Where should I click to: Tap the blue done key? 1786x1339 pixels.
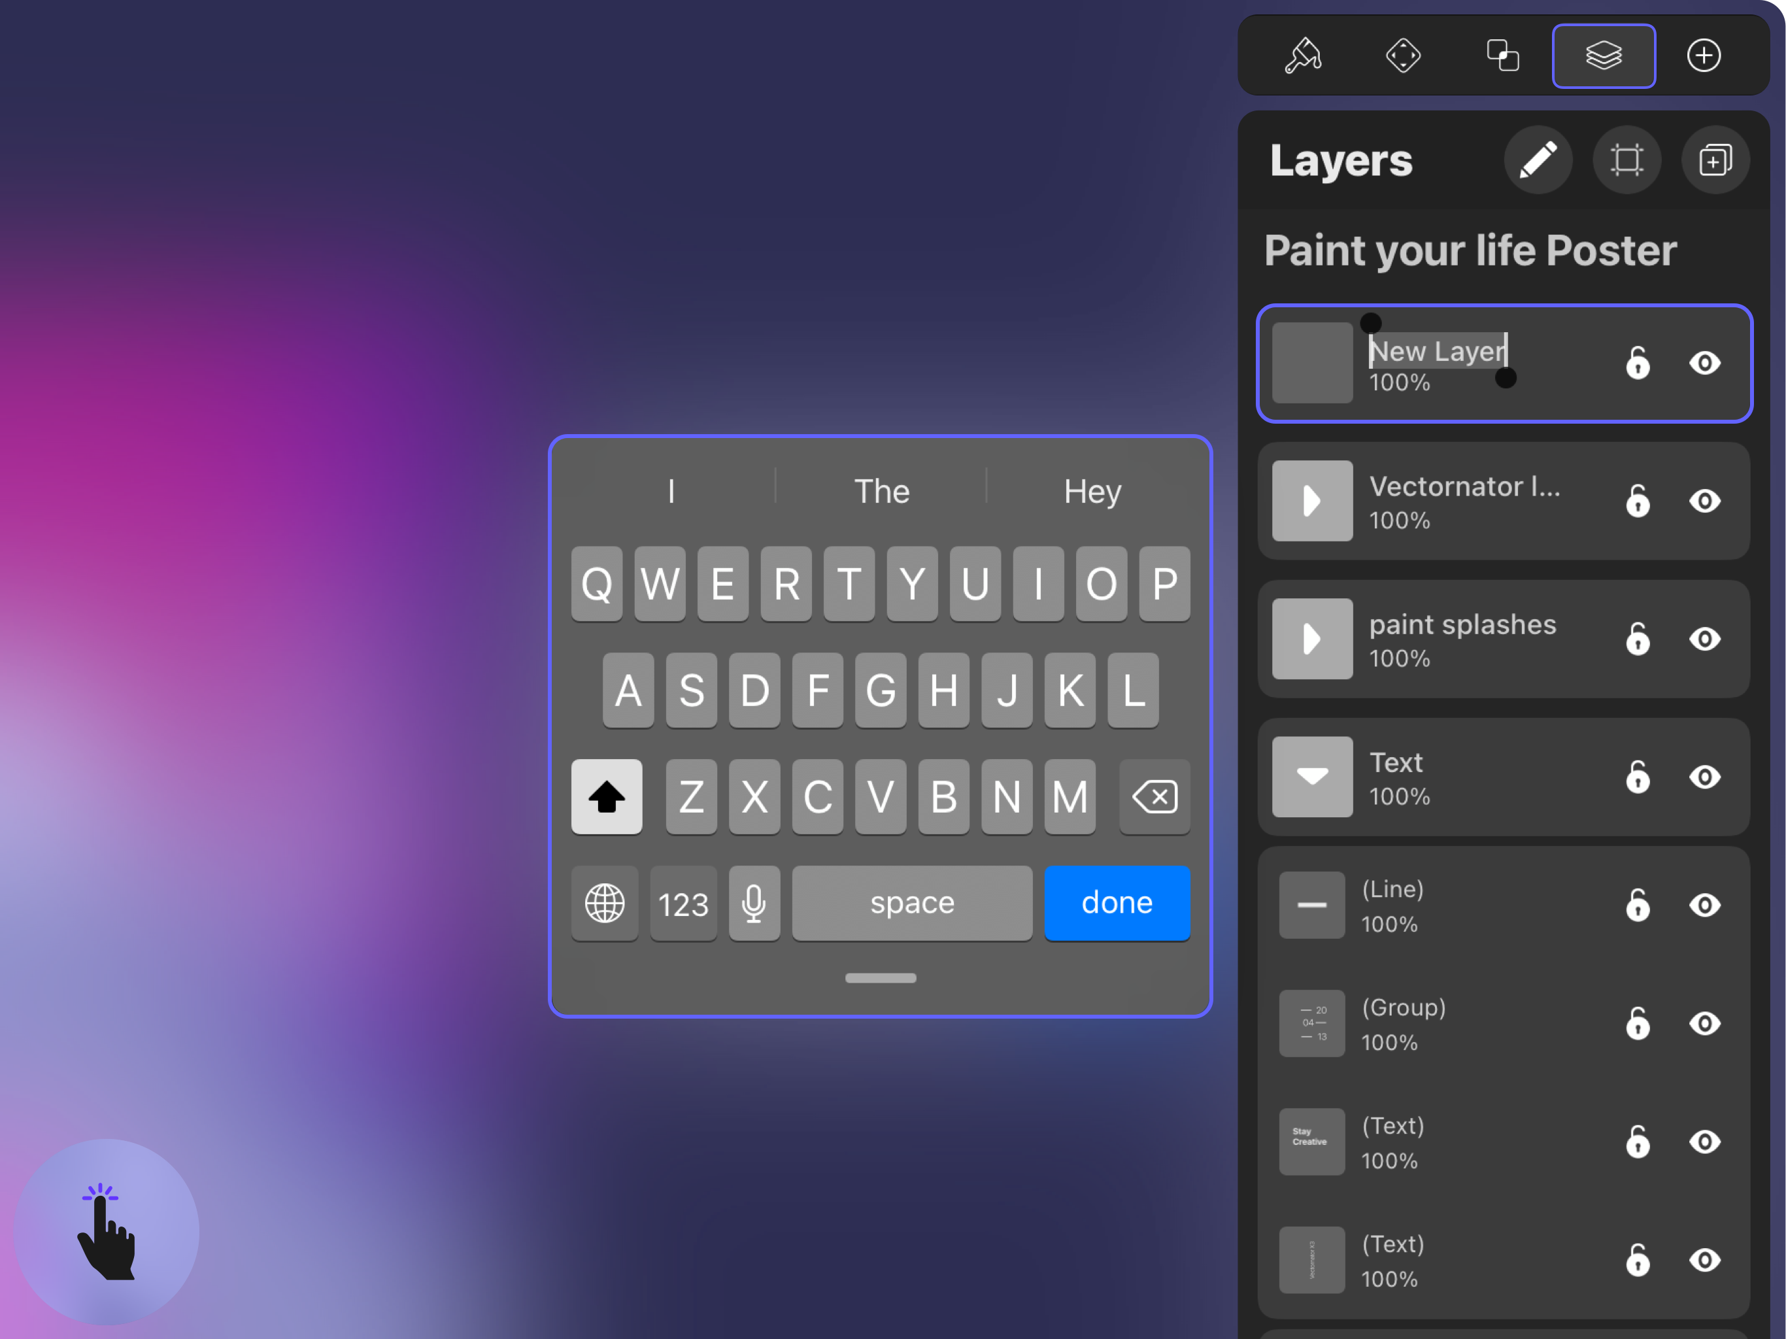(x=1117, y=903)
